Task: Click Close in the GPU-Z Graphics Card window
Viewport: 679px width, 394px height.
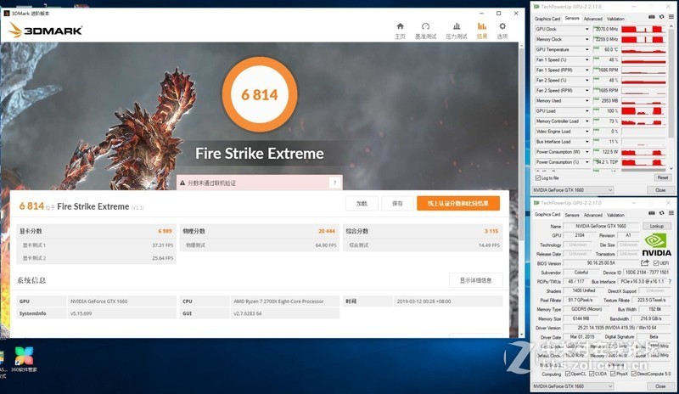Action: coord(660,386)
